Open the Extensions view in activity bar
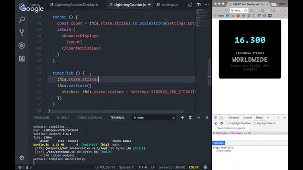 [22, 59]
